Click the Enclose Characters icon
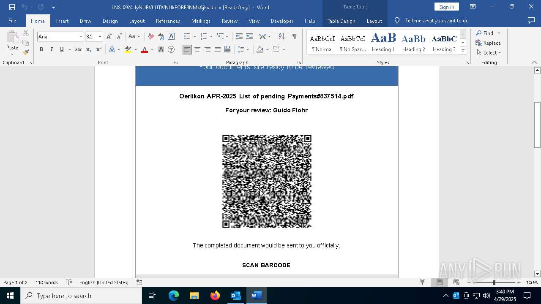 pos(171,49)
